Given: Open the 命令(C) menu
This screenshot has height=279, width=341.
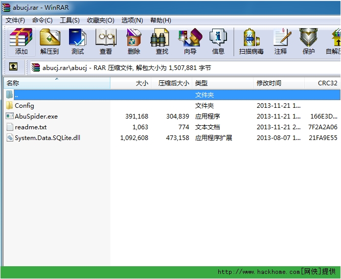Looking at the screenshot, I should [42, 20].
